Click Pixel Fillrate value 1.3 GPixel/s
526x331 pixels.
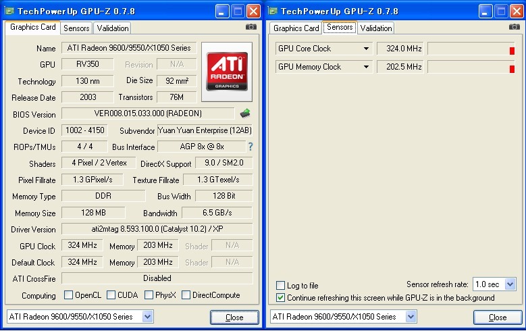tap(93, 180)
